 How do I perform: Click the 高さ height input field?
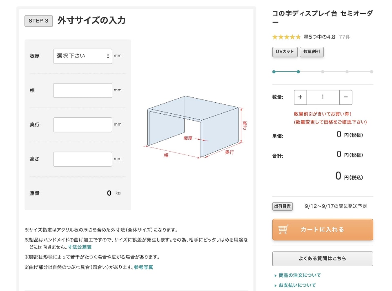82,159
